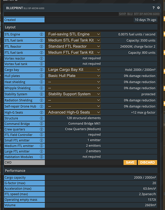Open the Standard FTL Reactor dropdown

[73, 46]
